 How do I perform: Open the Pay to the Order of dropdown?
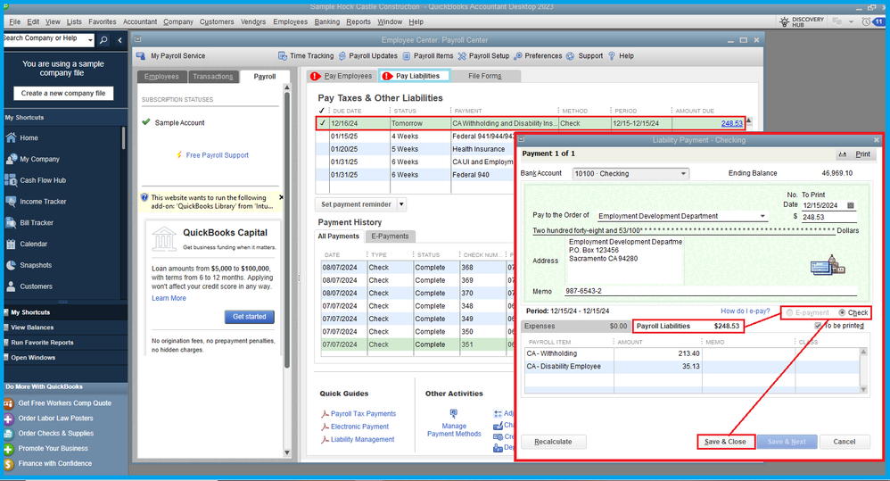(762, 216)
